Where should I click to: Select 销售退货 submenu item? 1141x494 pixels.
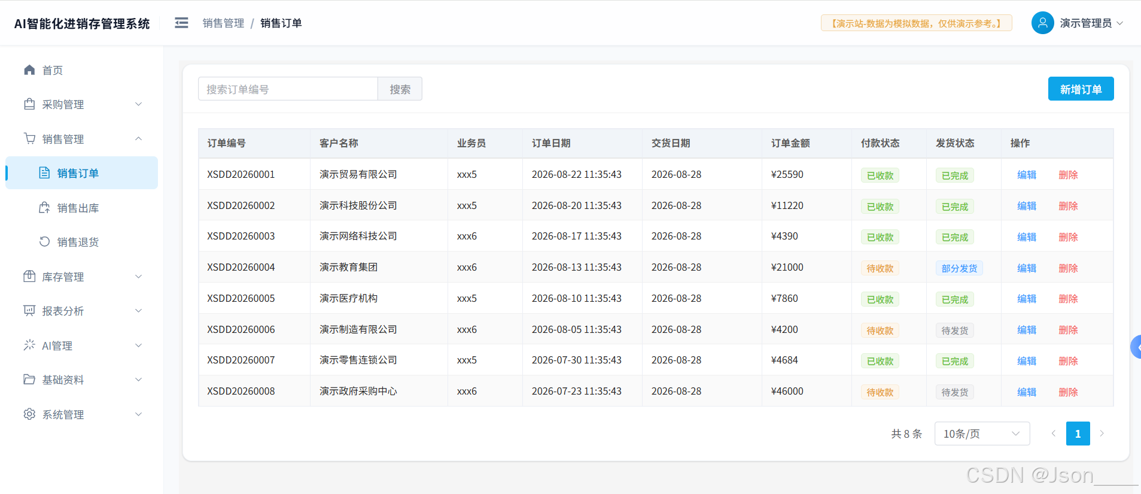click(82, 242)
